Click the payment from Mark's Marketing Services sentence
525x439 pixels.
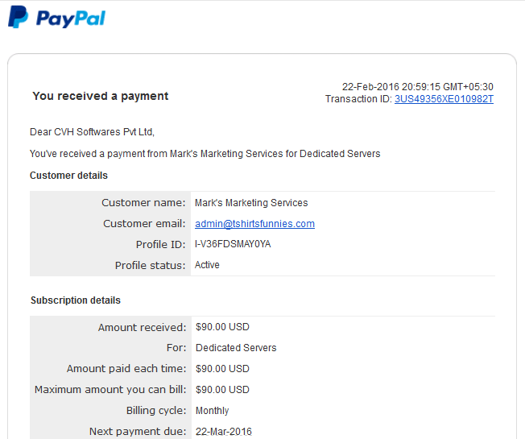point(205,154)
